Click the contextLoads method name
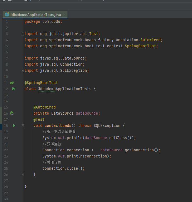 point(58,125)
